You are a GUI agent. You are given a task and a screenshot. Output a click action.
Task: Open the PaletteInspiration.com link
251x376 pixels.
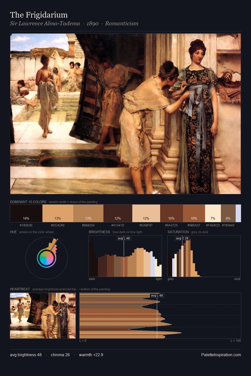[x=221, y=355]
